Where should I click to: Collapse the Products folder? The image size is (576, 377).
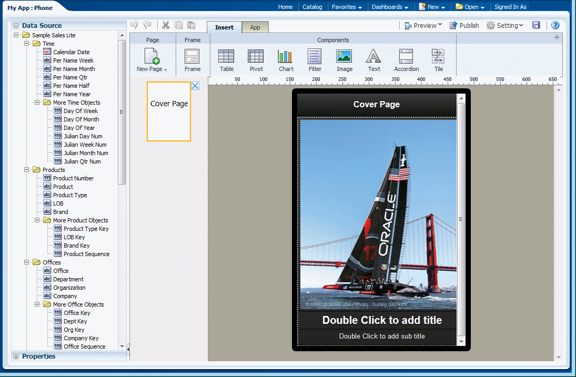[26, 170]
